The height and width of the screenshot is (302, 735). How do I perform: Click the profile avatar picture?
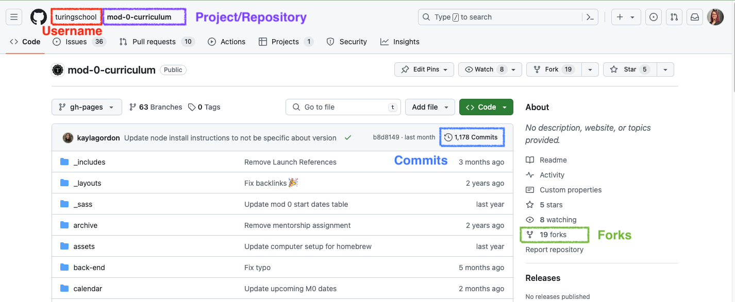pos(716,16)
